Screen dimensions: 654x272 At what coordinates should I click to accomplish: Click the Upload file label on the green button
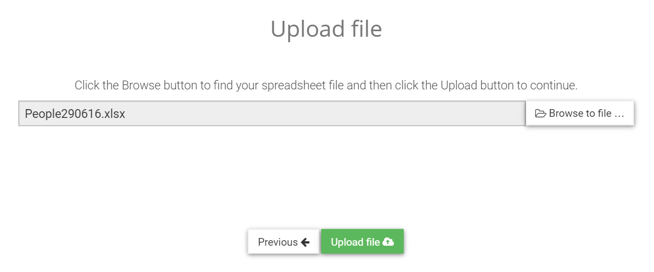pos(355,242)
